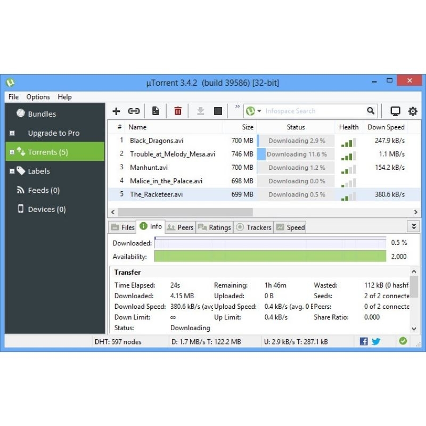Switch to the Ratings tab

coord(215,227)
